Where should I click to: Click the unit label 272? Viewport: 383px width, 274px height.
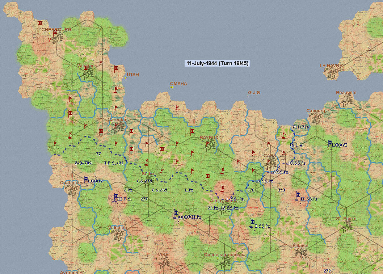tap(327, 271)
